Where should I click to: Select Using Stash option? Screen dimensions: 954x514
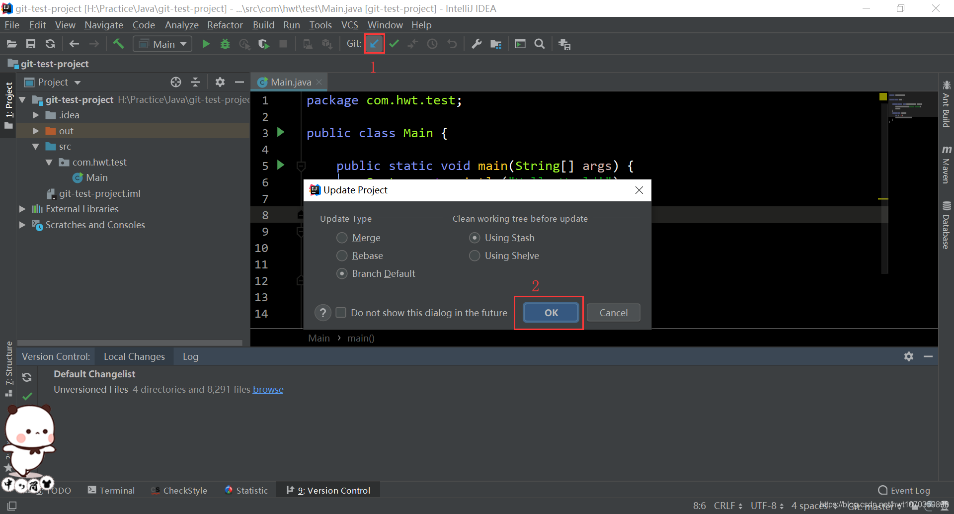coord(502,238)
